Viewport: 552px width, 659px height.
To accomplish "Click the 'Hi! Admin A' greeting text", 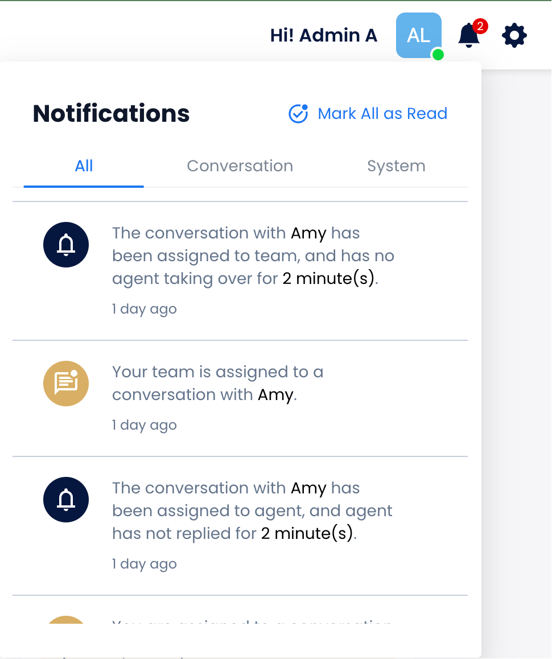I will coord(324,36).
